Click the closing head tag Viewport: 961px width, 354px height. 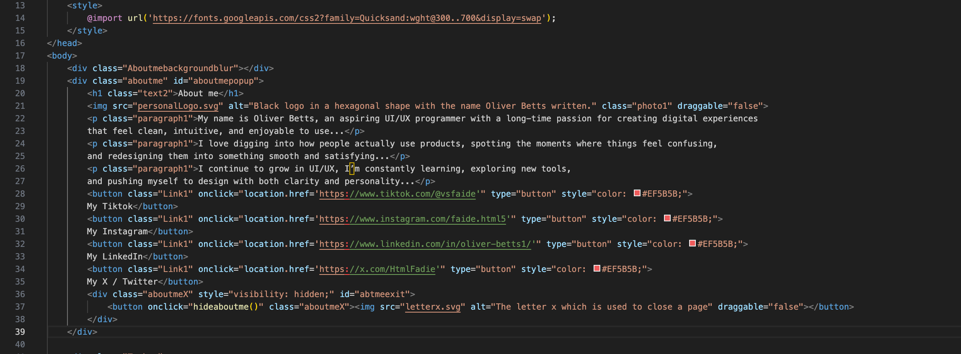click(65, 43)
